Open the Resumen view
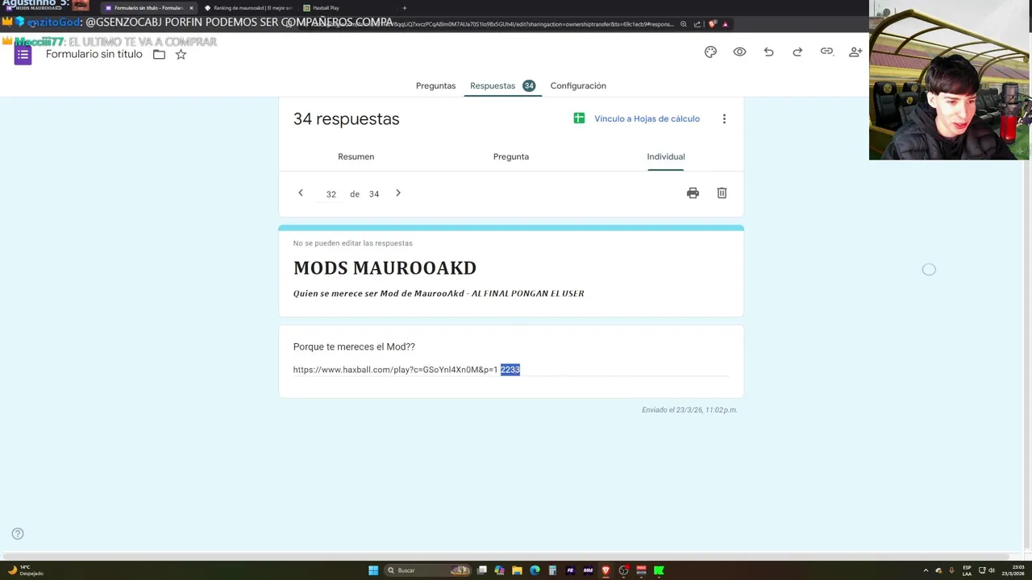 click(x=356, y=156)
